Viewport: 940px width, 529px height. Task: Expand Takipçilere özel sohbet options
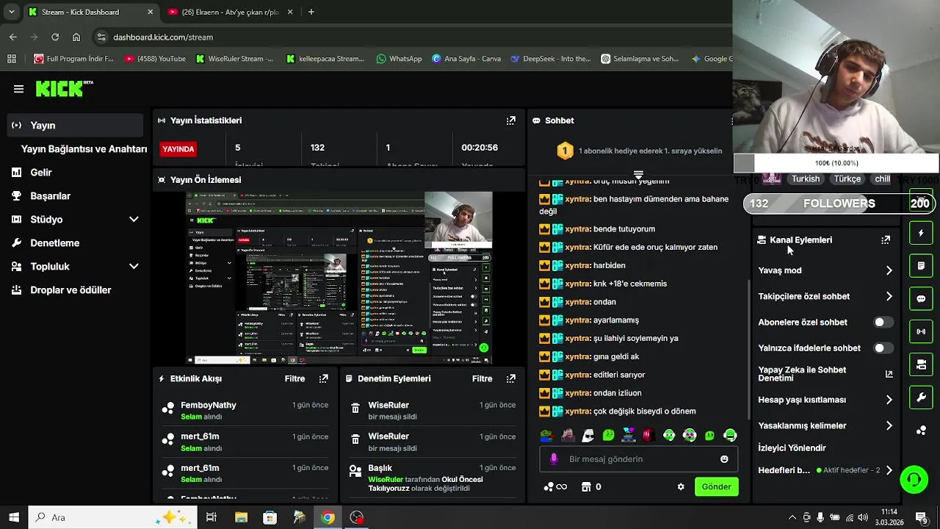[x=889, y=296]
